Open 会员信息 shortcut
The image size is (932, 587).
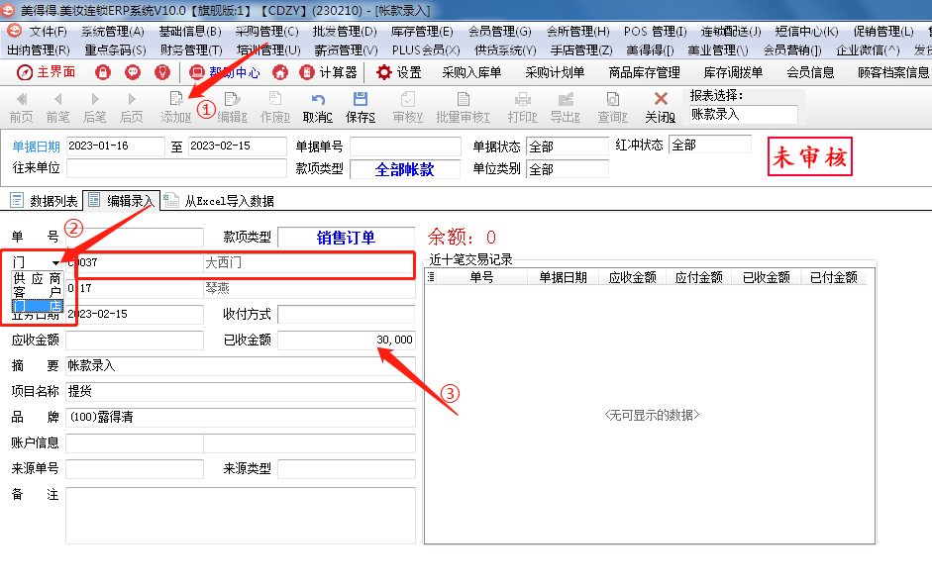[810, 72]
